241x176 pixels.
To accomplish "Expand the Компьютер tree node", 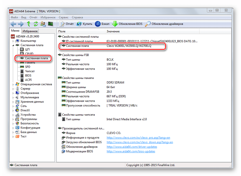I will point(13,41).
